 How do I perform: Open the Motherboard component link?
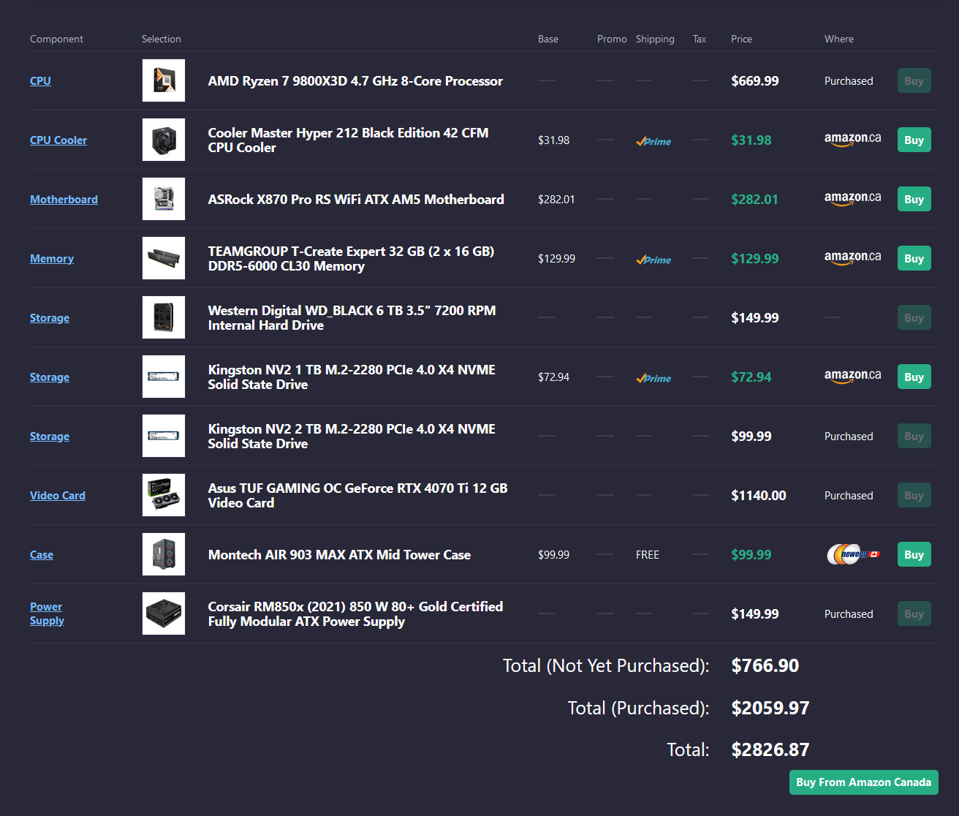(x=64, y=200)
